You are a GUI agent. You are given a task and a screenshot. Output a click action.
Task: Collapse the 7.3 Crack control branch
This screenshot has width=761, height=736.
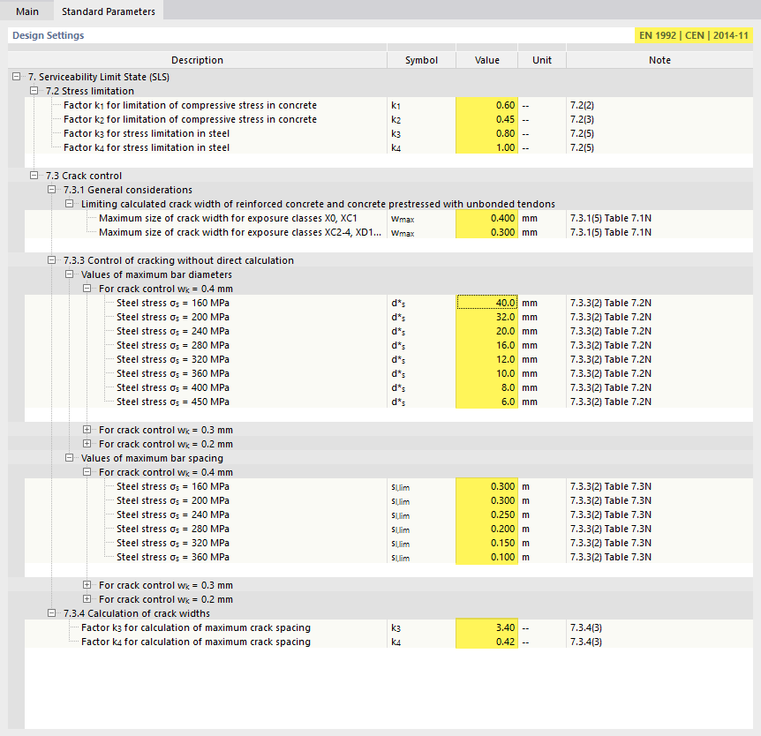click(x=34, y=176)
